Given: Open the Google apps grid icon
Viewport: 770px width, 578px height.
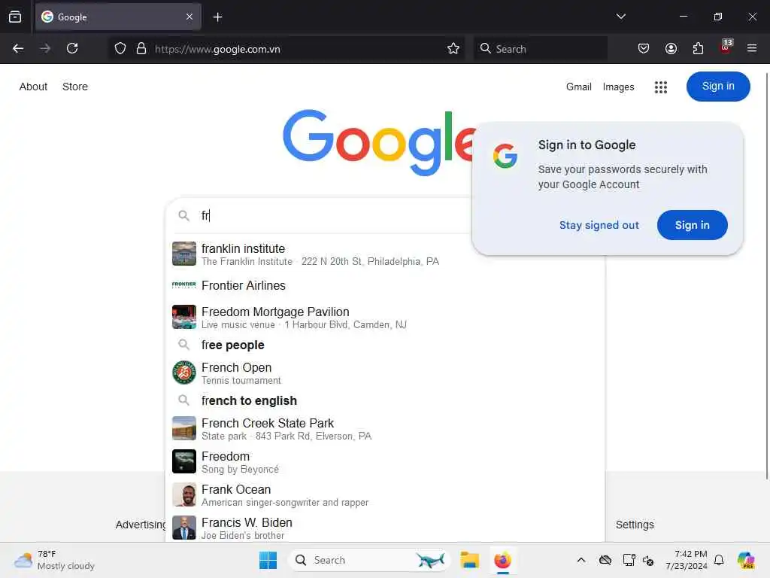Looking at the screenshot, I should [x=661, y=87].
